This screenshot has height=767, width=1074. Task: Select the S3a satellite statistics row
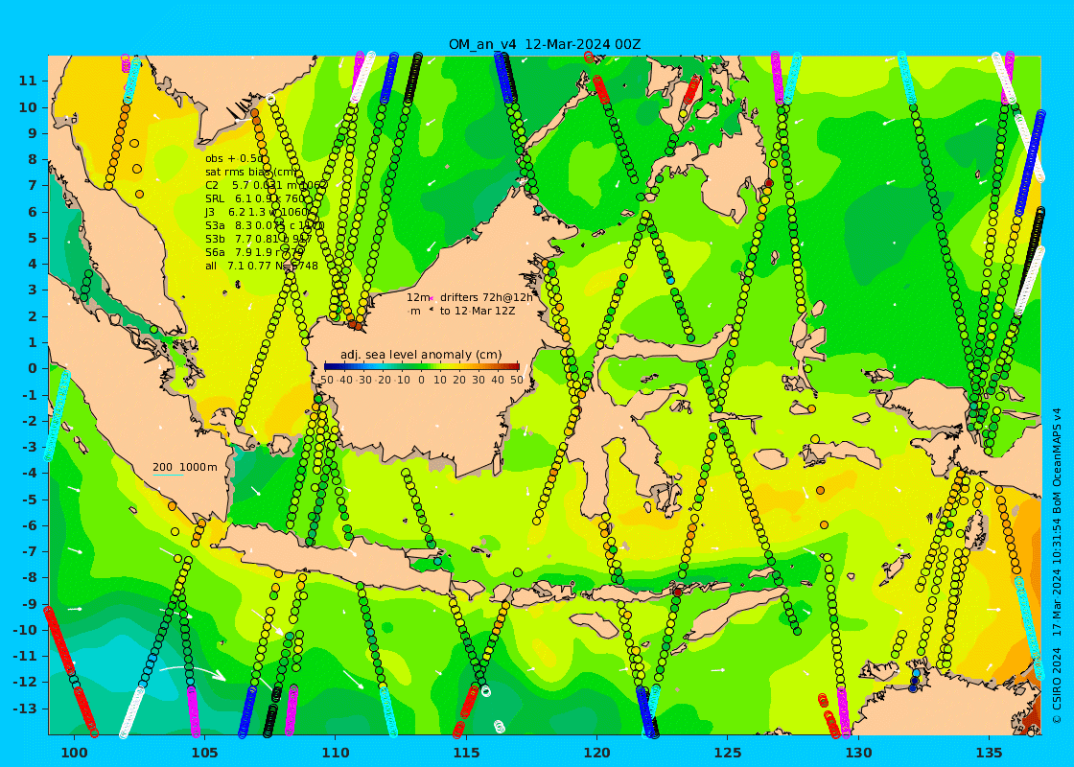[265, 225]
